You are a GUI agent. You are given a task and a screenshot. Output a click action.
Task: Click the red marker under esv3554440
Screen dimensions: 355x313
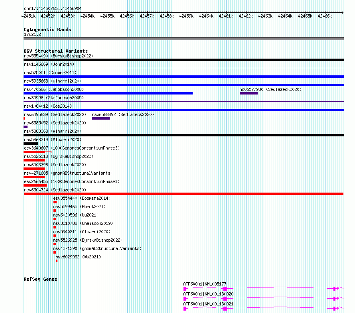click(x=55, y=202)
